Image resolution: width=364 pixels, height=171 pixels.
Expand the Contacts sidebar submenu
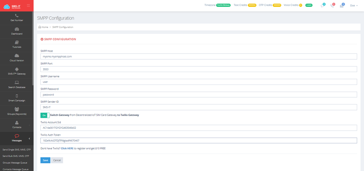[29, 125]
